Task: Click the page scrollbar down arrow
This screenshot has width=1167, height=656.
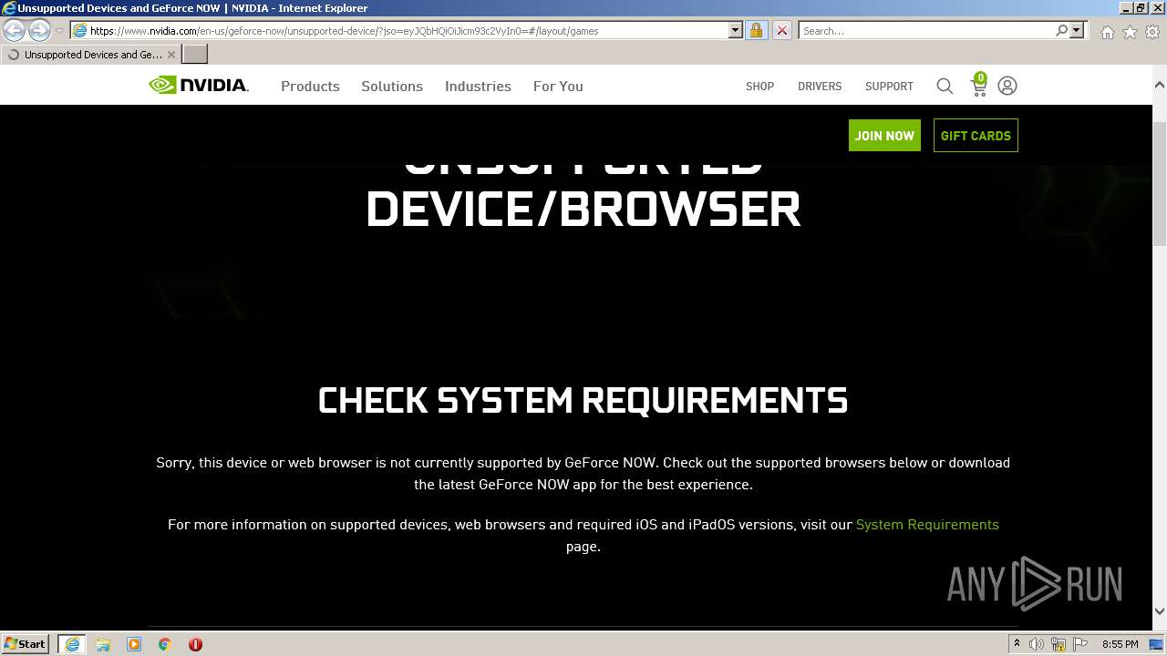Action: tap(1160, 611)
